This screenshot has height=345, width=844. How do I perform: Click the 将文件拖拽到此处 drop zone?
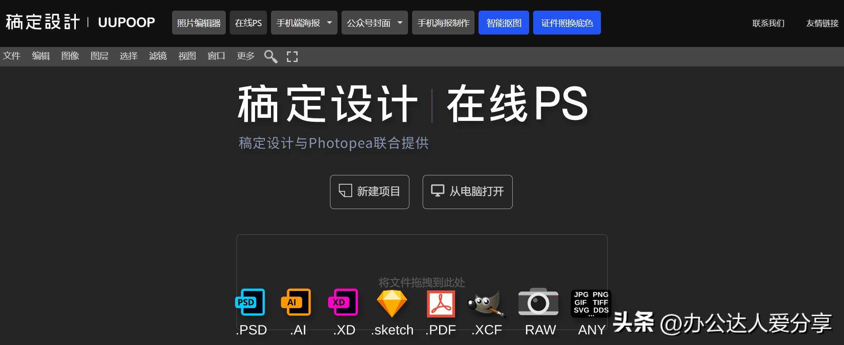422,282
